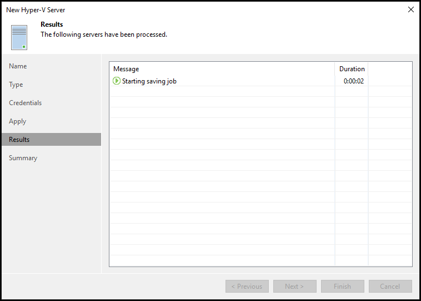Click the 0:00:02 duration value
The image size is (421, 301).
coord(354,81)
